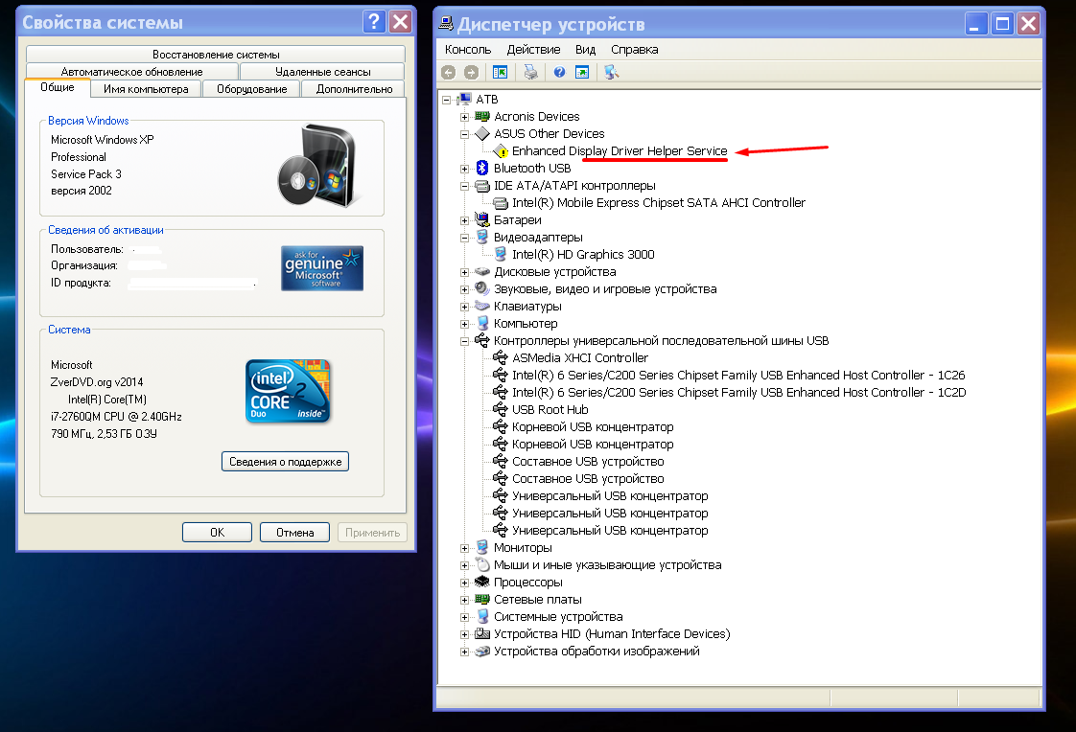The width and height of the screenshot is (1076, 732).
Task: Select the Acronis Devices category icon
Action: pyautogui.click(x=482, y=117)
